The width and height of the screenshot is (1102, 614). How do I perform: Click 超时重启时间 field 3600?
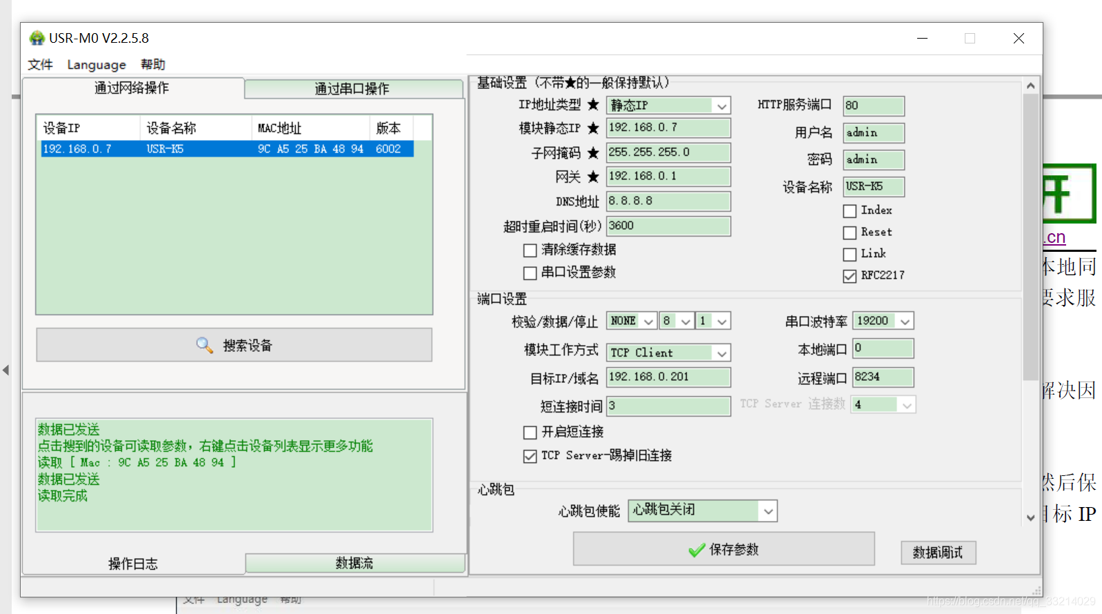[x=668, y=226]
